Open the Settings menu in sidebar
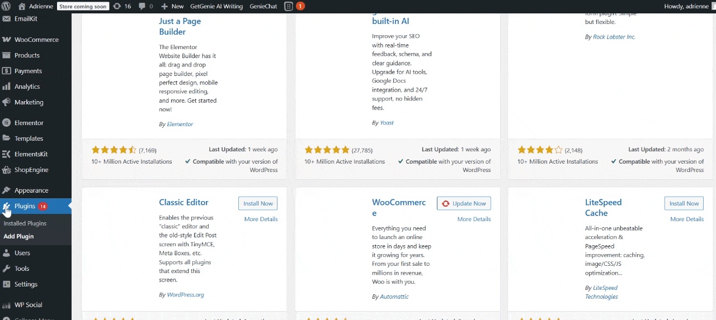The width and height of the screenshot is (716, 320). coord(26,284)
